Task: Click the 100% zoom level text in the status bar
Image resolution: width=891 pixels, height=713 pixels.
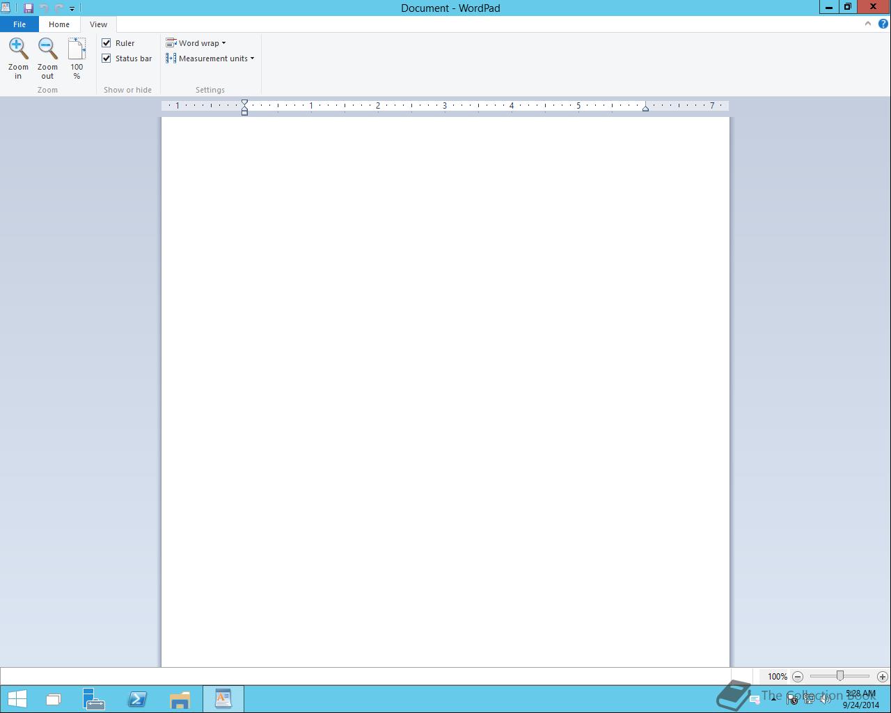Action: coord(778,676)
